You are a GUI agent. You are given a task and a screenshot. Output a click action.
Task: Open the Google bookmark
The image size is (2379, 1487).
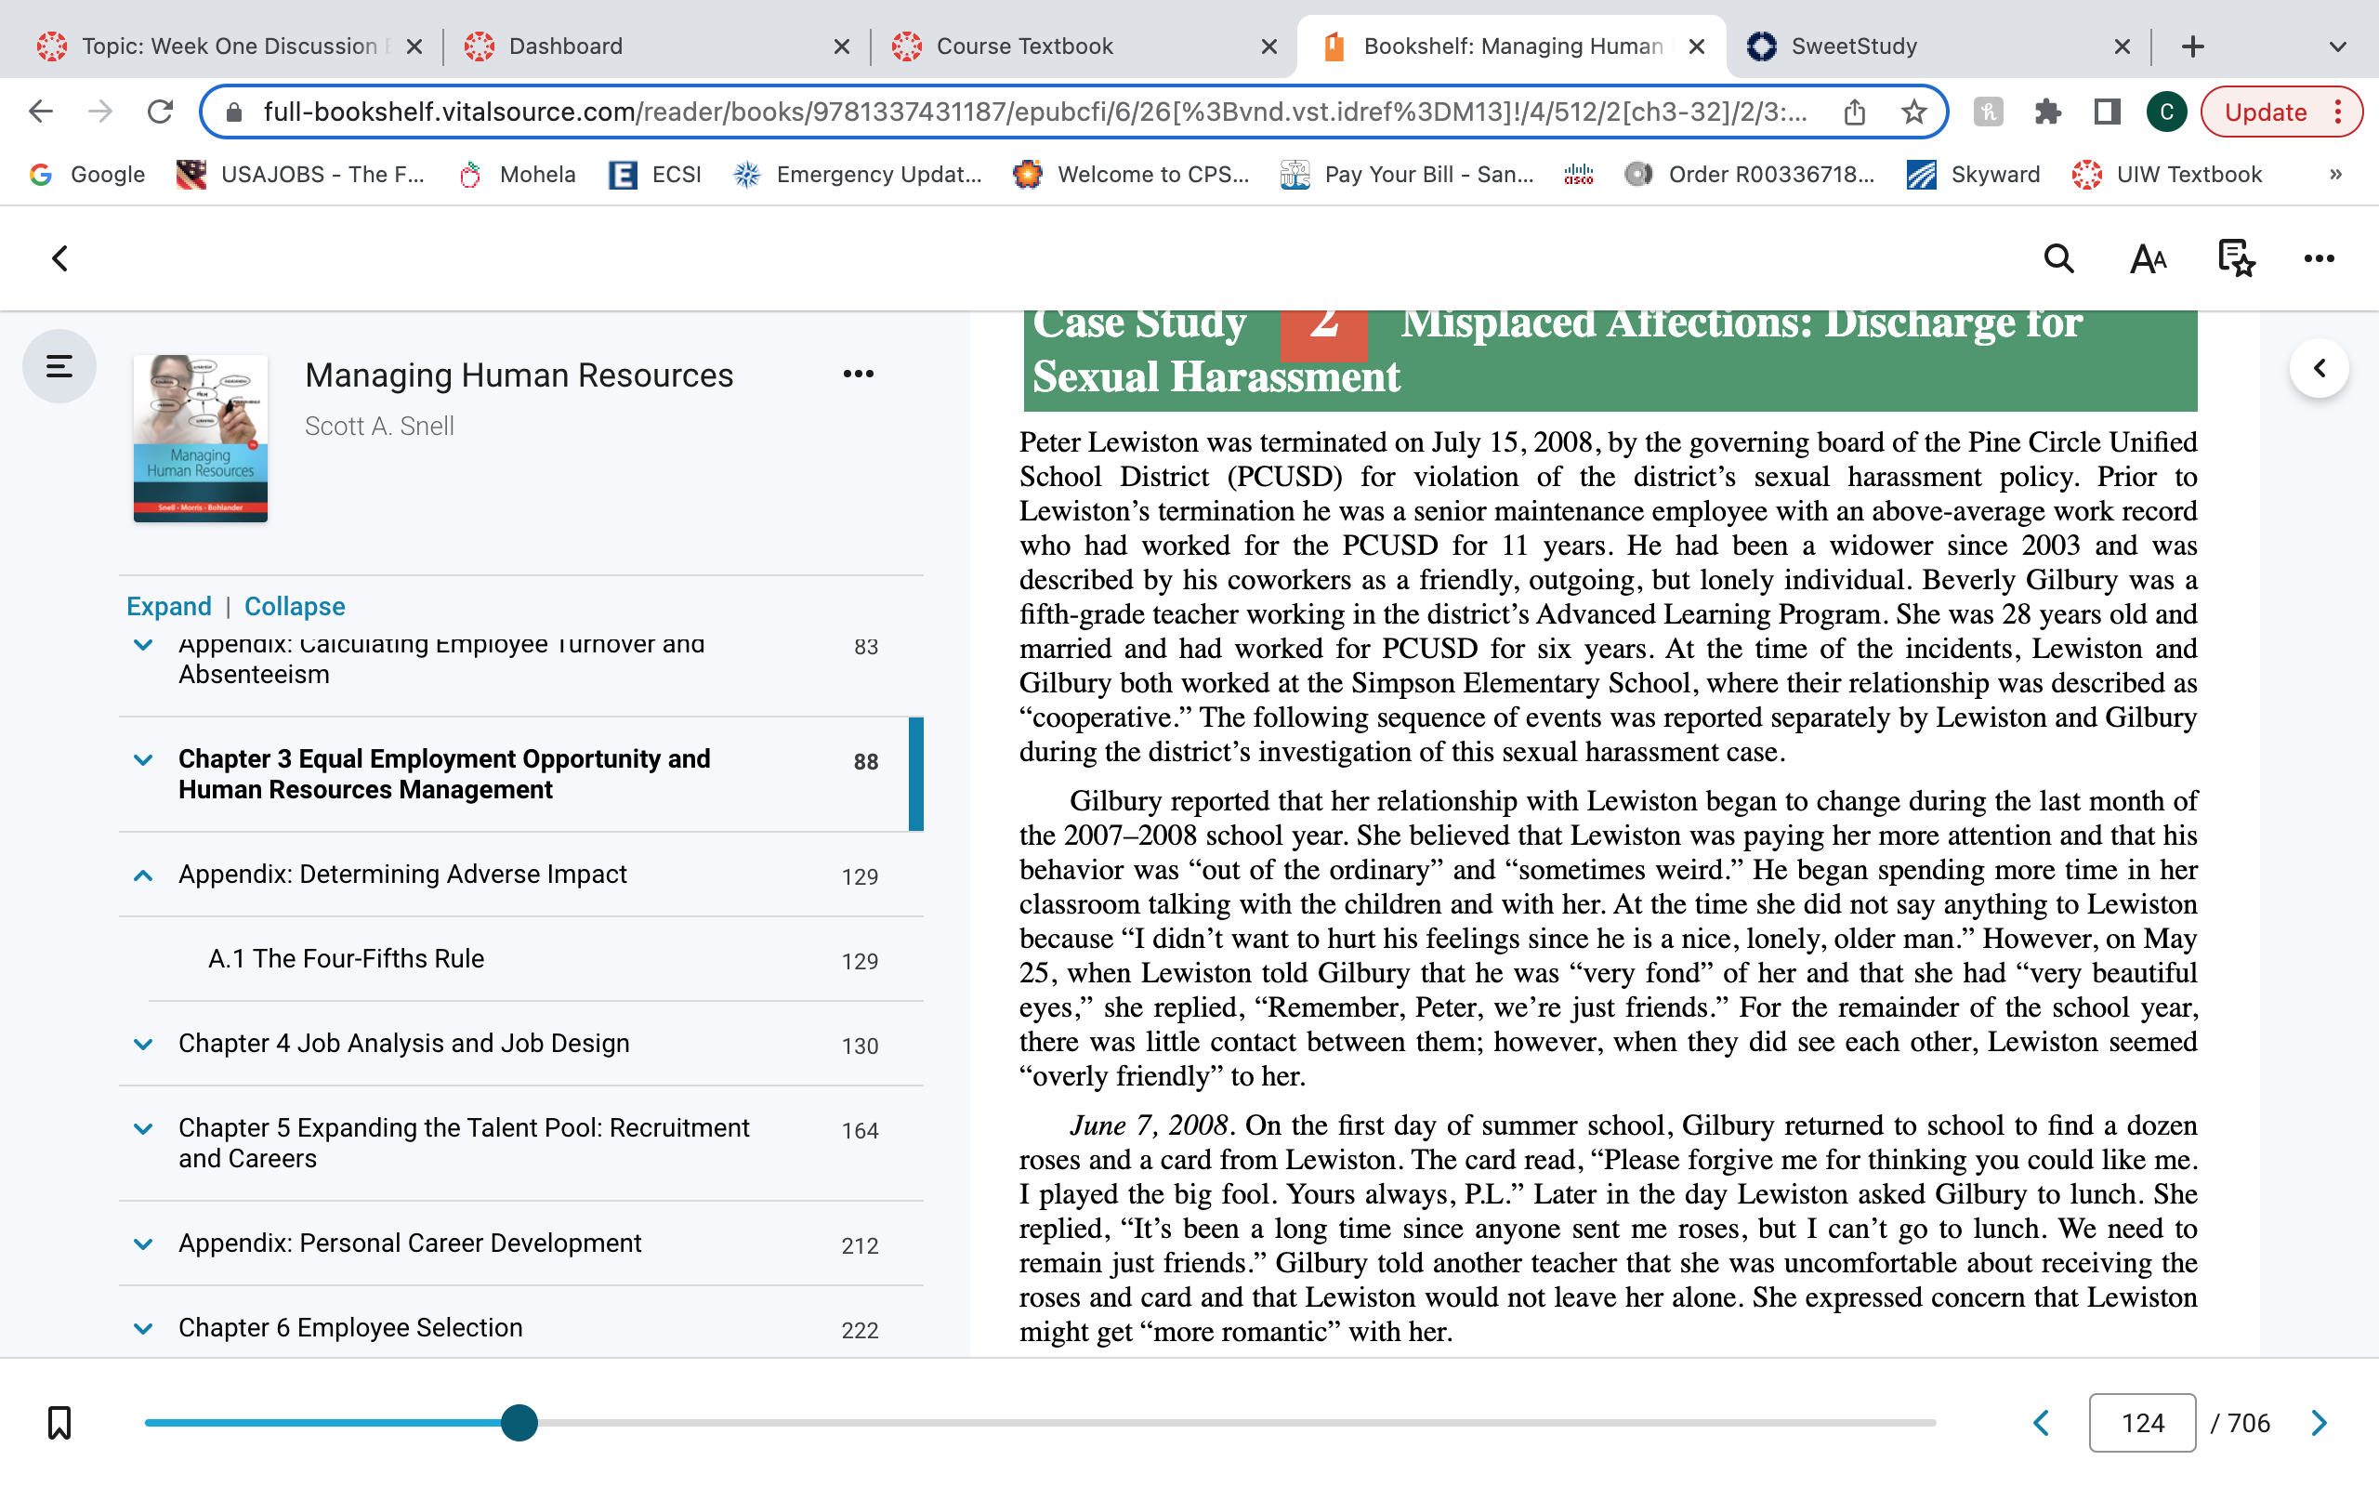86,174
